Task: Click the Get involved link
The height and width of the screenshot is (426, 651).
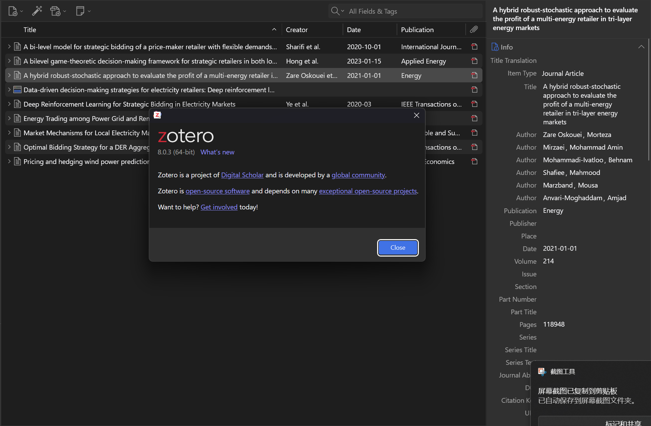Action: [219, 207]
